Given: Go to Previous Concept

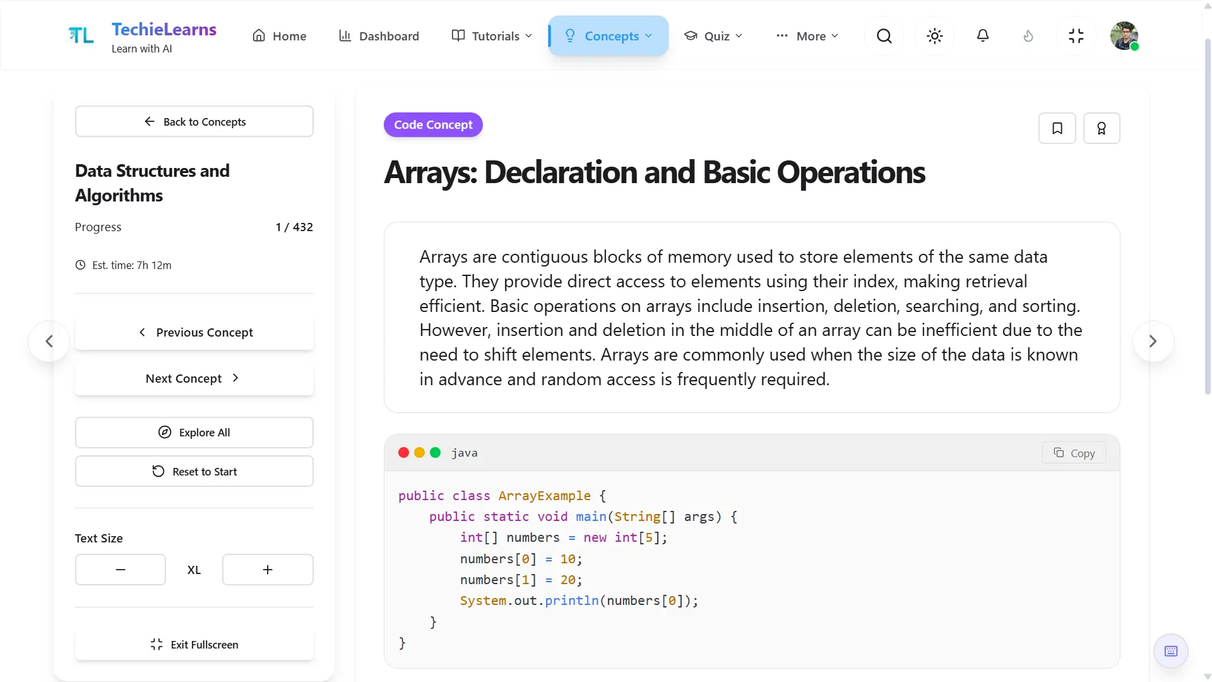Looking at the screenshot, I should (194, 332).
